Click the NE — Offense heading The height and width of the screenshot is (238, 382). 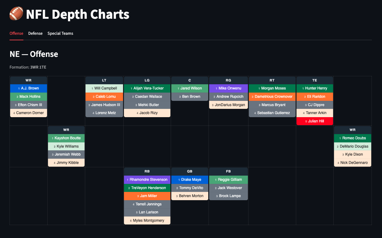point(34,54)
